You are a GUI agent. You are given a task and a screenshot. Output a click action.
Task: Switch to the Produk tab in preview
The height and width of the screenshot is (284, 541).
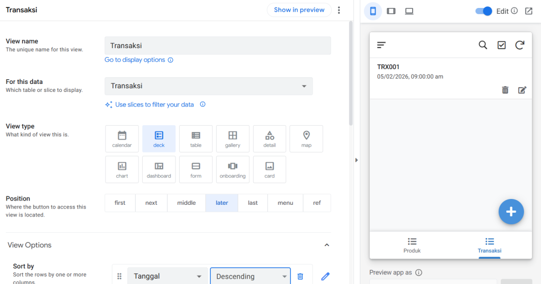coord(412,245)
